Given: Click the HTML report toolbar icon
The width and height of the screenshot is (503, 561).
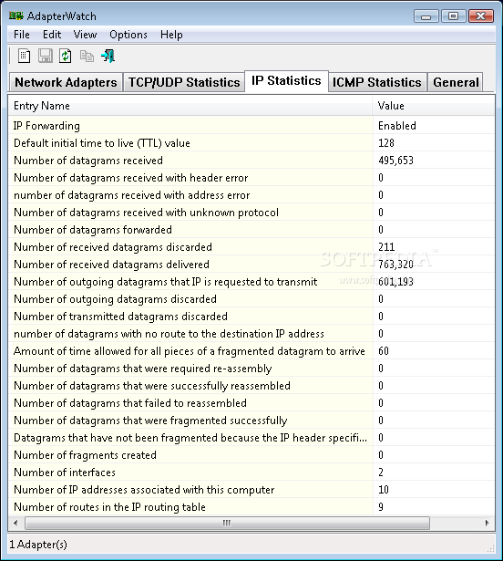Looking at the screenshot, I should (24, 56).
